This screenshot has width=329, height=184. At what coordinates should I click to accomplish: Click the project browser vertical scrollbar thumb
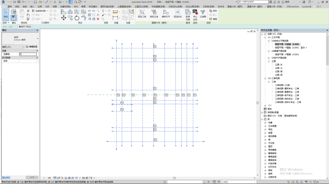(x=327, y=50)
